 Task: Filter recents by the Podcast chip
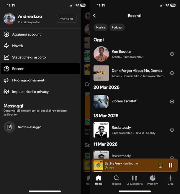(117, 27)
